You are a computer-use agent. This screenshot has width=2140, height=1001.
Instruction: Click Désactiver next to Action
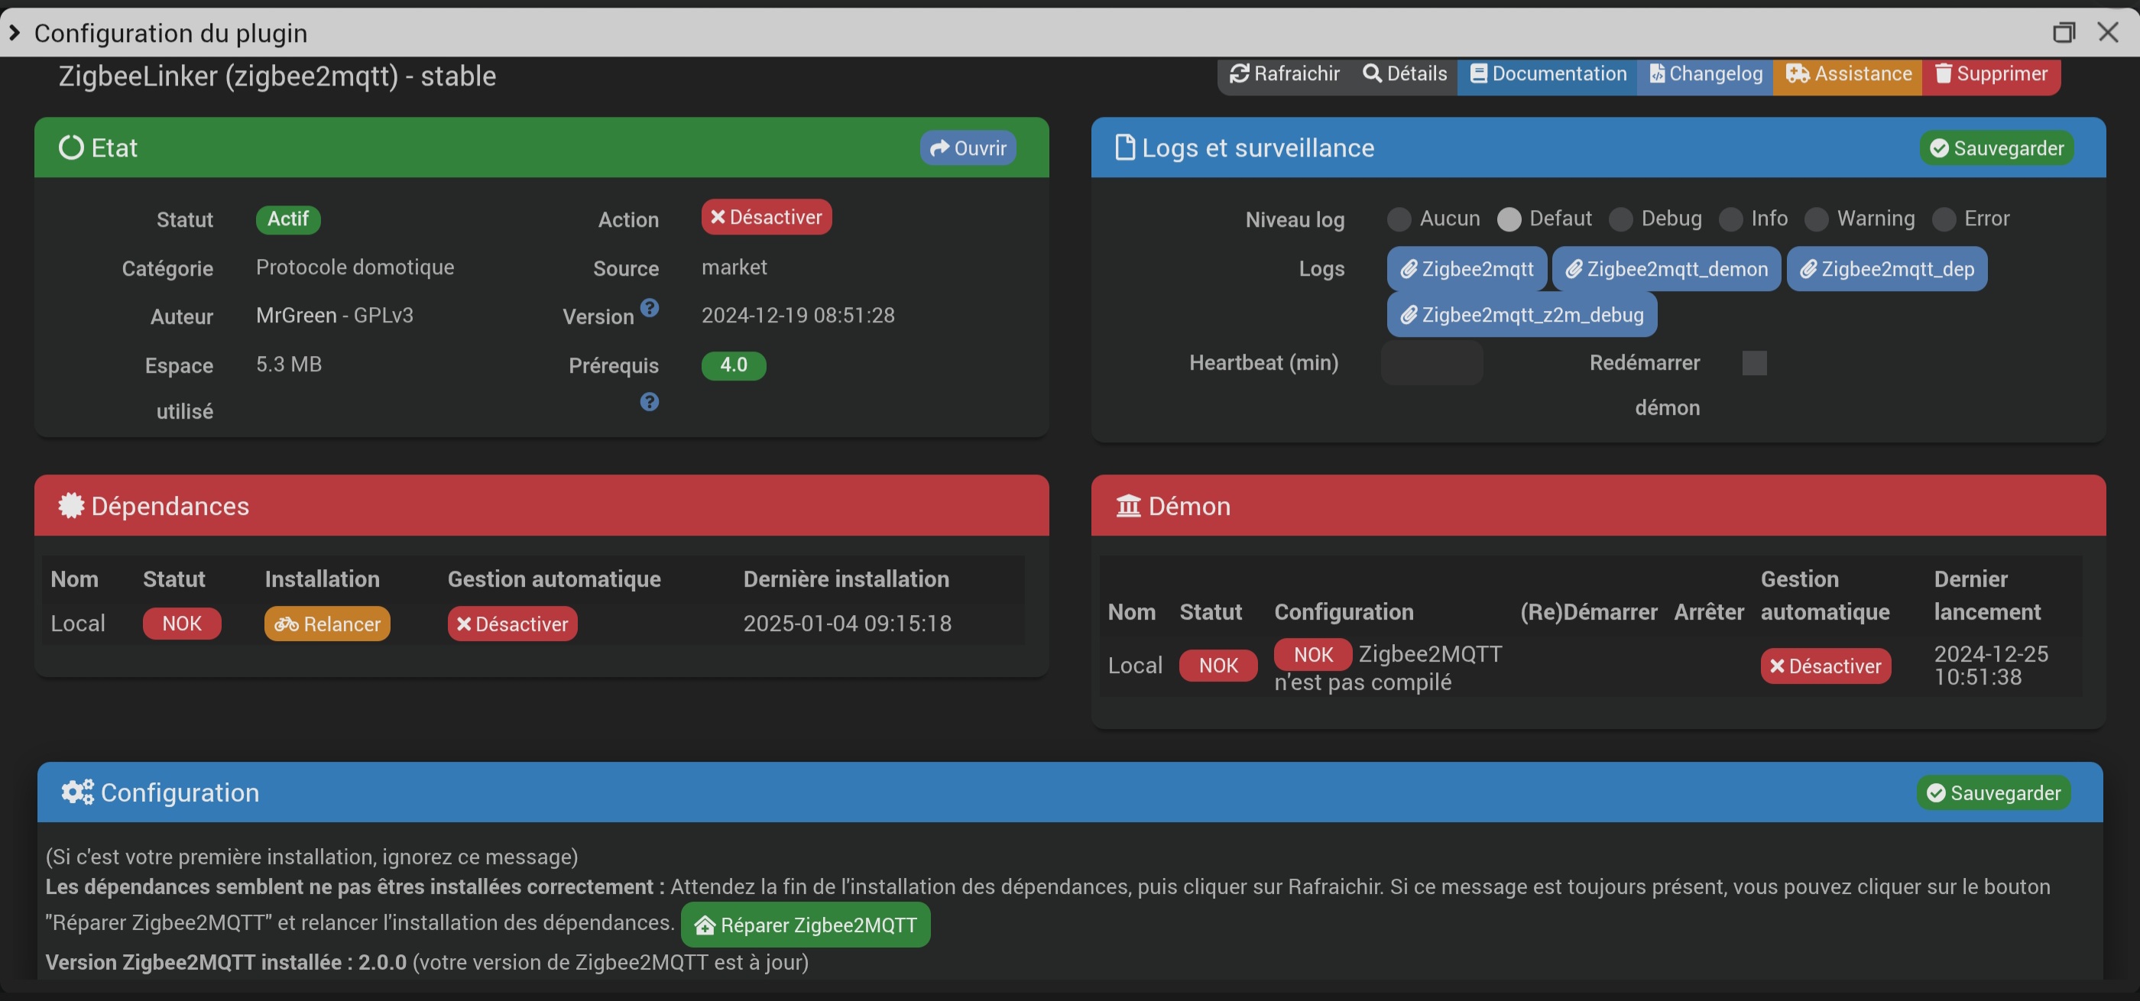coord(766,217)
